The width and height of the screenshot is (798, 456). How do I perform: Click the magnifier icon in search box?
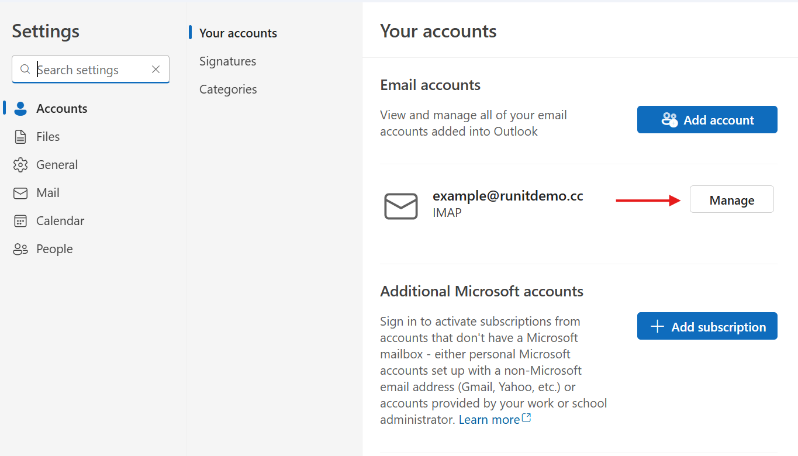25,70
